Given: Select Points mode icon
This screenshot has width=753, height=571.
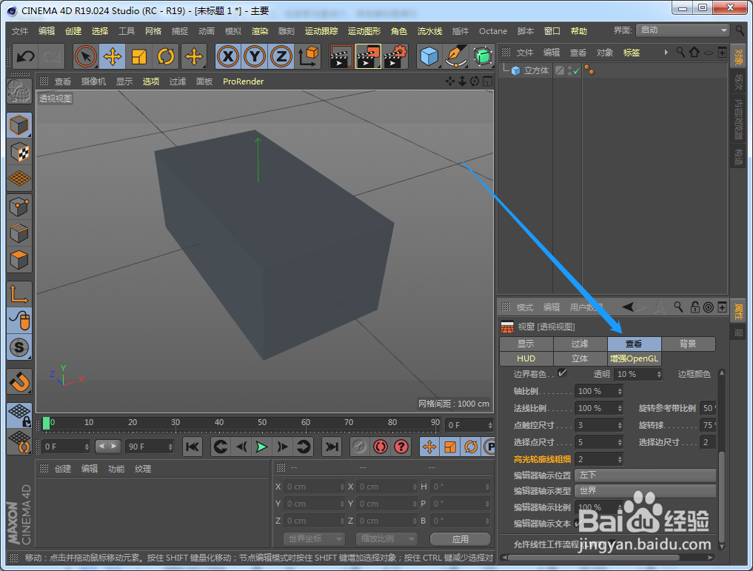Looking at the screenshot, I should coord(19,207).
